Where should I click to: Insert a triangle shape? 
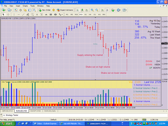[46, 15]
